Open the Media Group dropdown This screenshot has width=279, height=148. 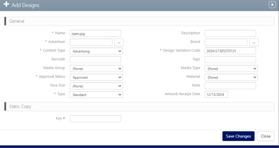tap(96, 69)
